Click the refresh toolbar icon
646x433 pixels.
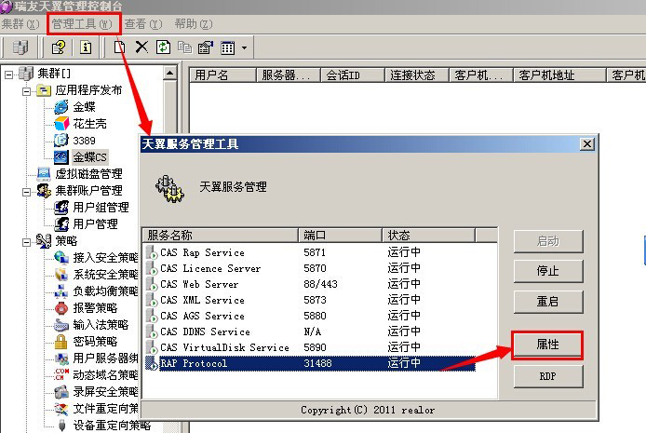tap(163, 47)
